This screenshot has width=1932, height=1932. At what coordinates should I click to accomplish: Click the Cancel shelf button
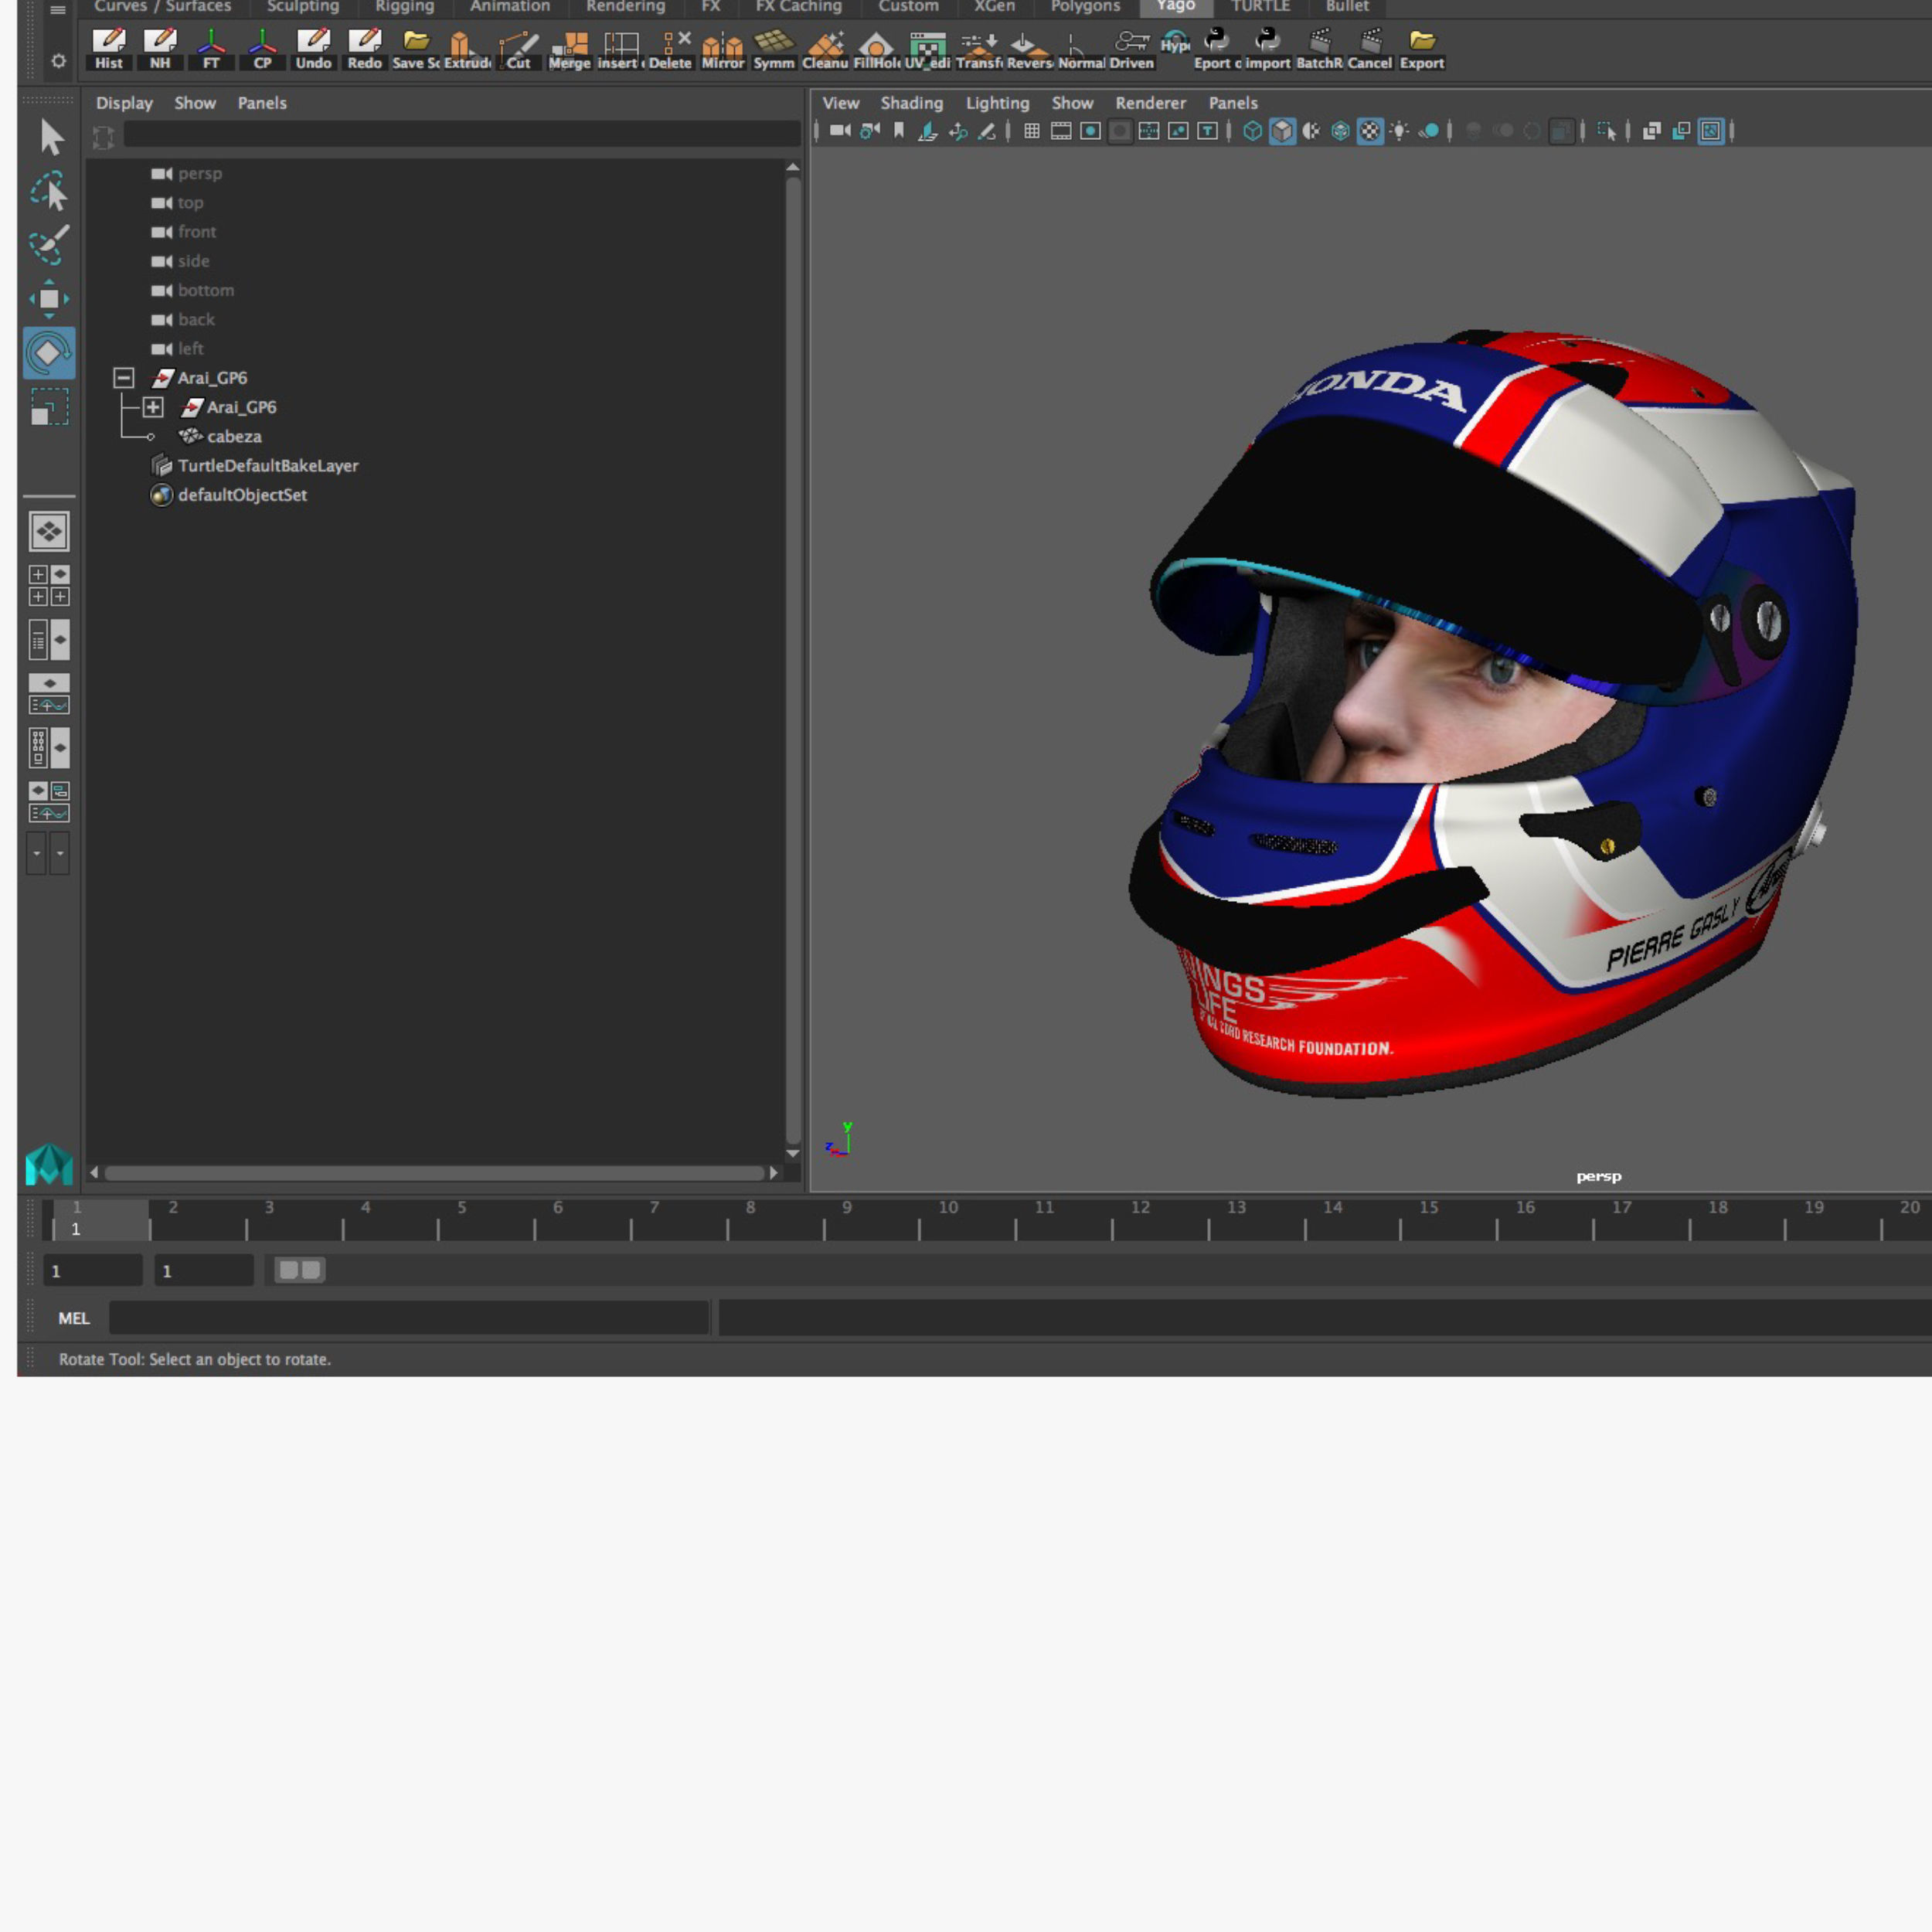pos(1370,49)
